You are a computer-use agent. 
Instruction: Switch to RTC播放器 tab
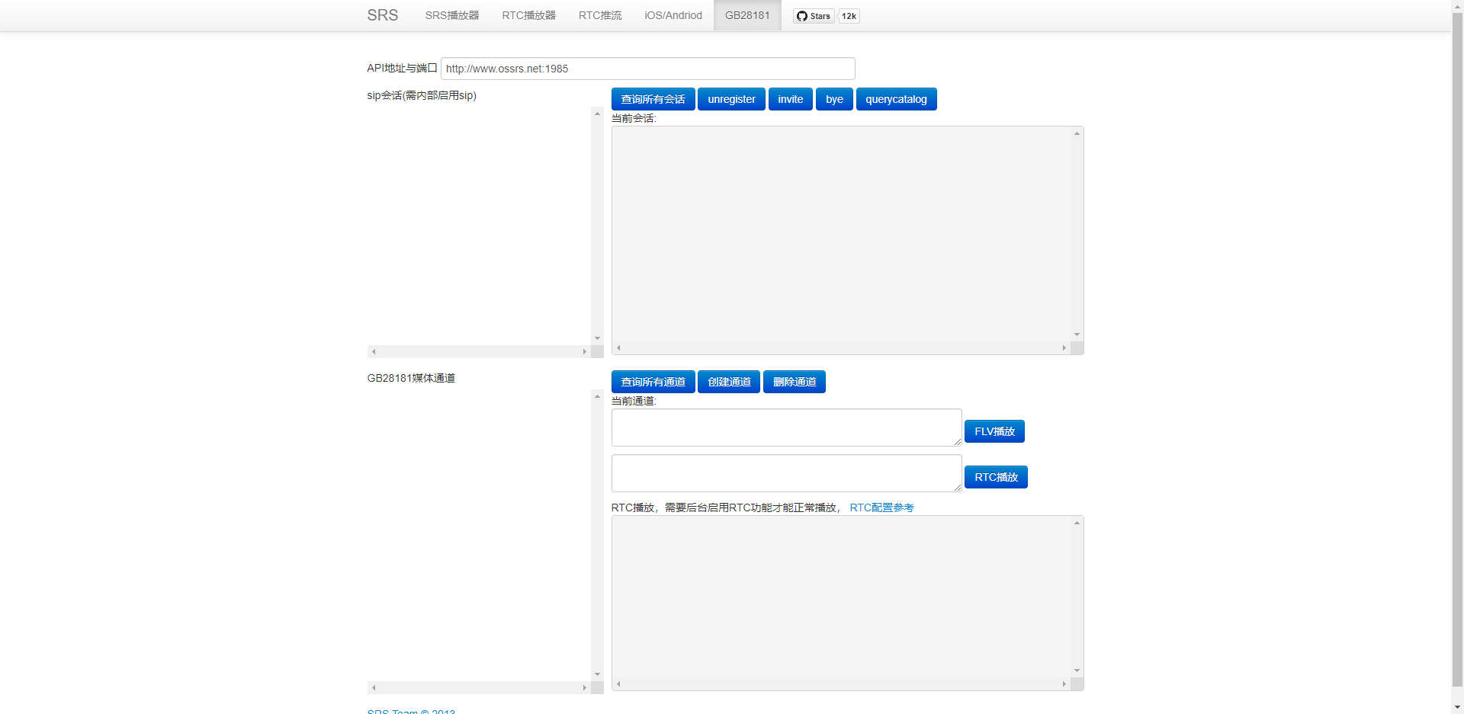click(528, 15)
